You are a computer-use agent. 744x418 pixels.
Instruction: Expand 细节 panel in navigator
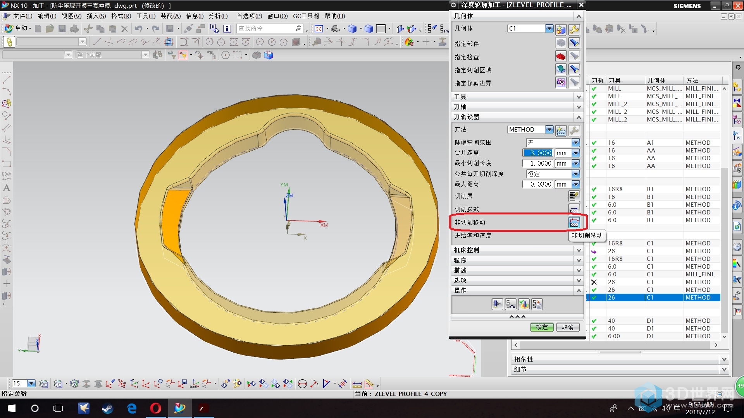pos(620,369)
